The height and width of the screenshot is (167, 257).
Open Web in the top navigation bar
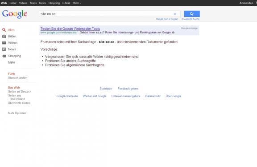(4, 3)
